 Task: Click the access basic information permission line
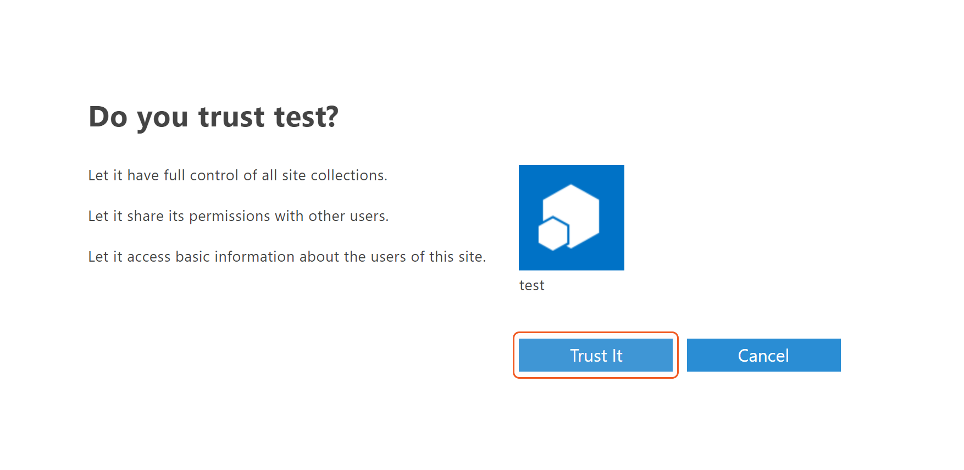pyautogui.click(x=287, y=257)
